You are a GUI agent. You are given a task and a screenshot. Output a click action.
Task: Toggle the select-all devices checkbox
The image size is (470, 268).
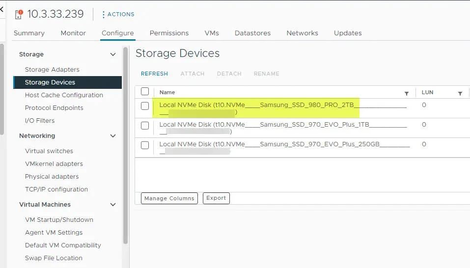pyautogui.click(x=145, y=91)
